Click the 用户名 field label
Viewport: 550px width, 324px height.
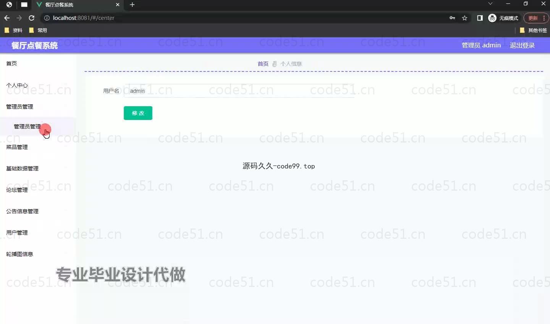pos(111,91)
